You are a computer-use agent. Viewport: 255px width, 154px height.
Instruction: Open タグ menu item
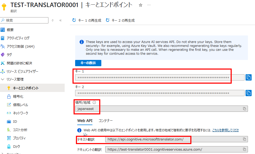tap(9, 55)
